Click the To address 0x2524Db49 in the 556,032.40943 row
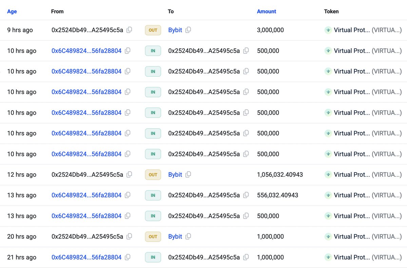The image size is (407, 268). point(204,195)
